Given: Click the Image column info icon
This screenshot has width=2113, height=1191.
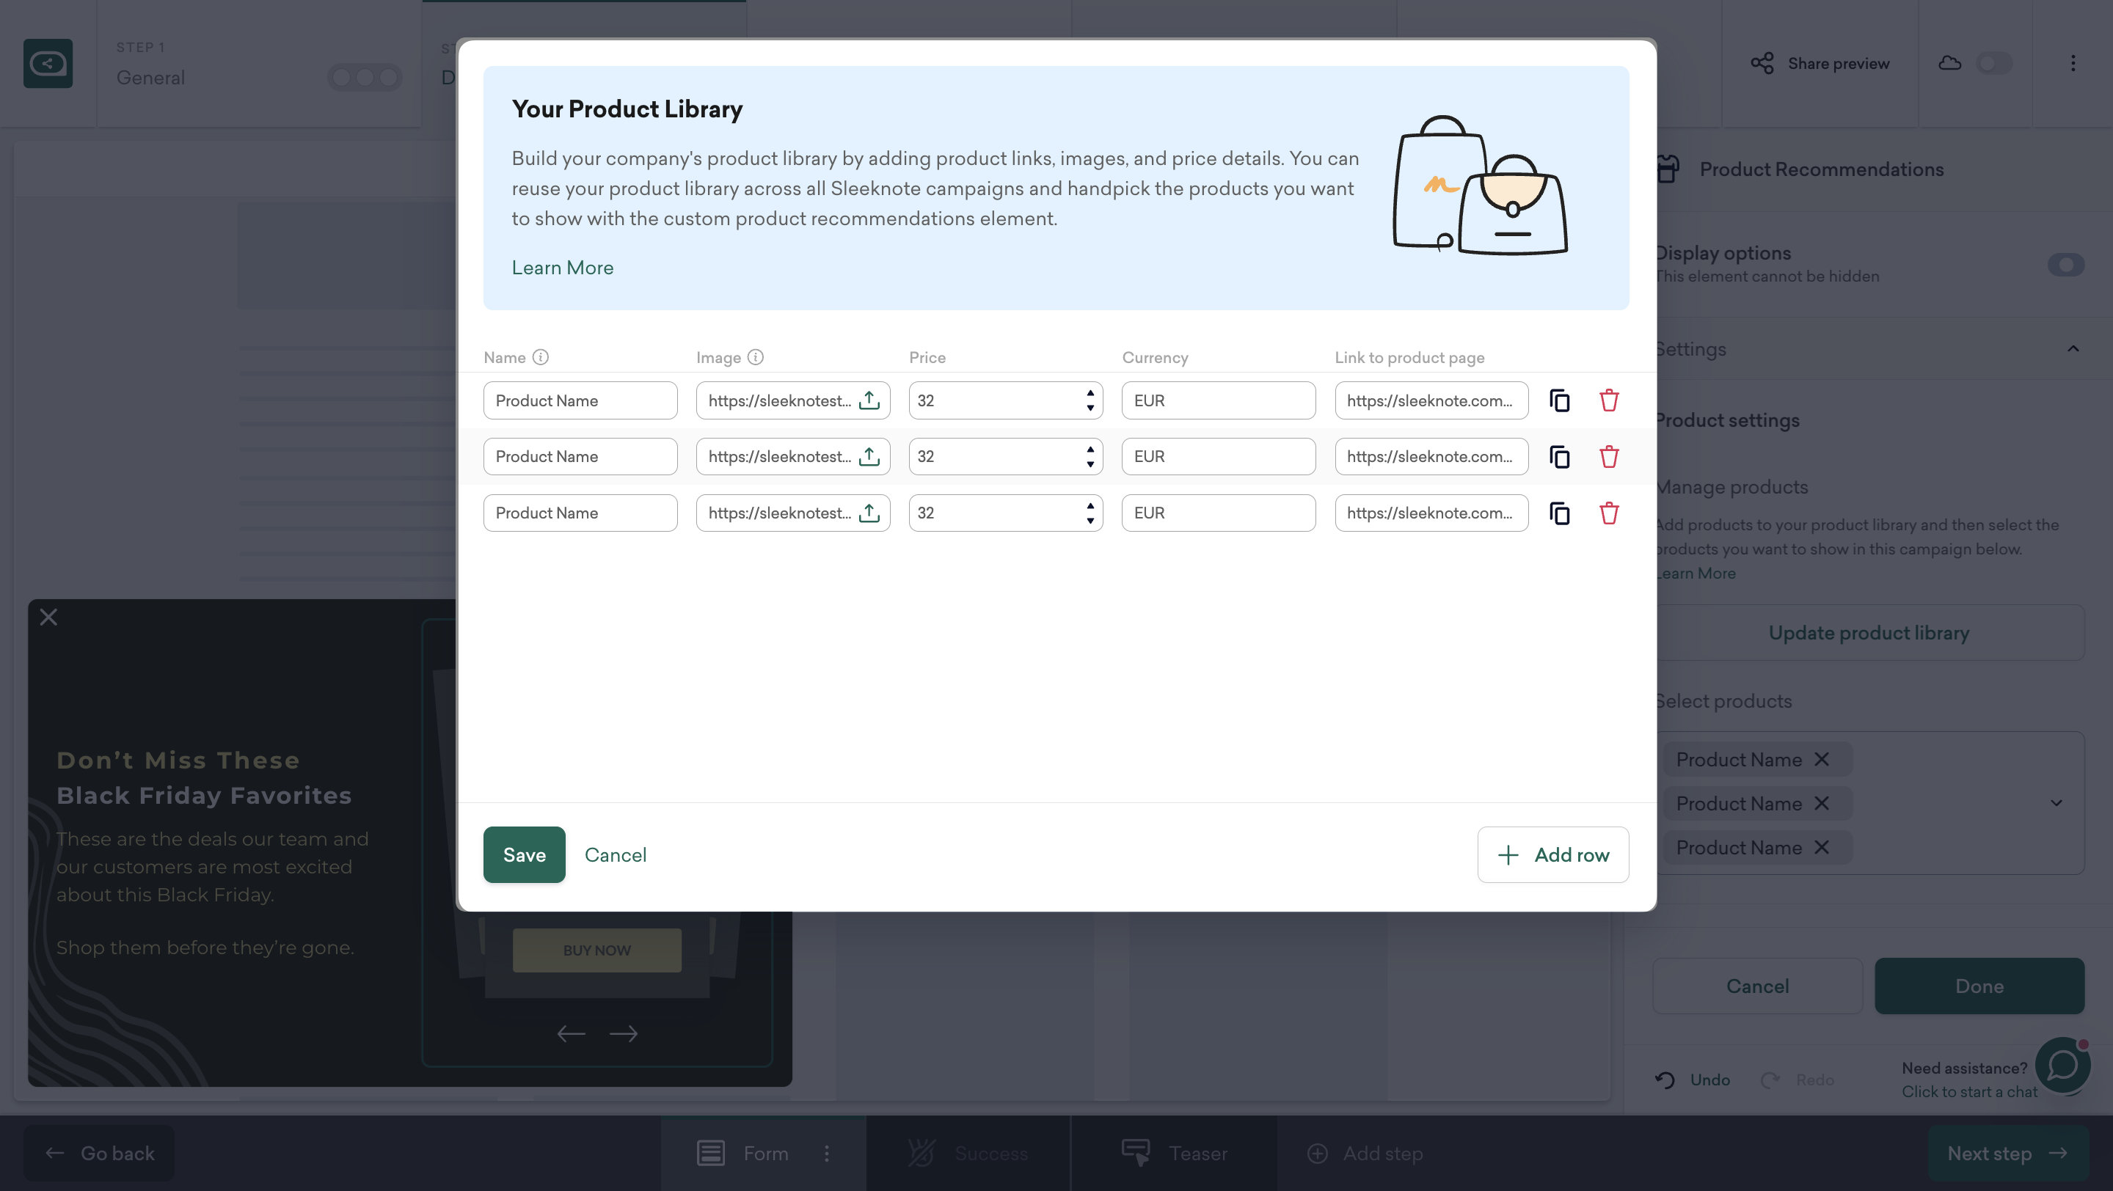Looking at the screenshot, I should pyautogui.click(x=756, y=357).
